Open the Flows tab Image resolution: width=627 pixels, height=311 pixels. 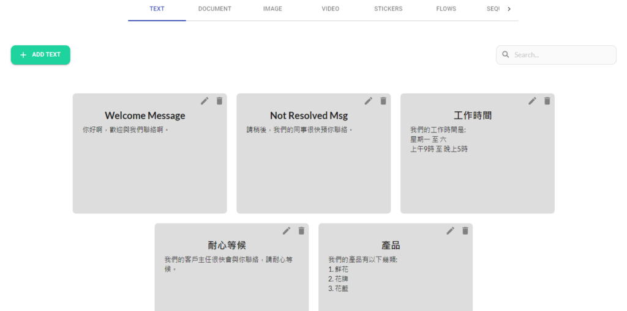[446, 9]
